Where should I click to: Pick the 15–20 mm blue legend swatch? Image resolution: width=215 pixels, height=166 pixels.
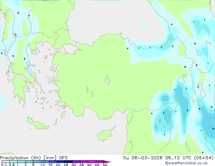53,162
